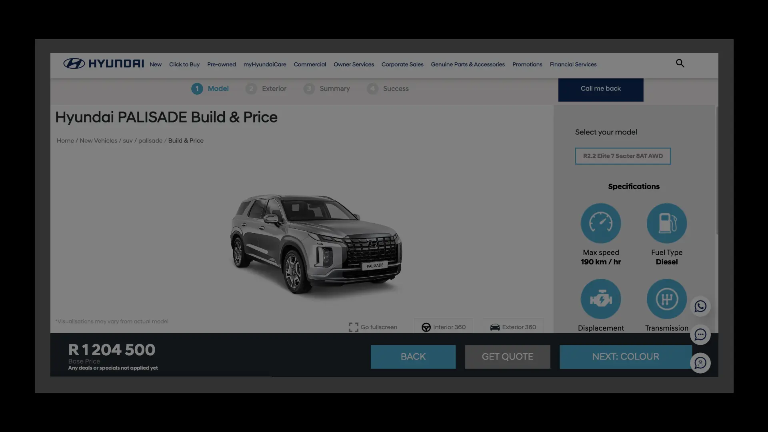Go to suv breadcrumb link
The width and height of the screenshot is (768, 432).
click(x=128, y=141)
